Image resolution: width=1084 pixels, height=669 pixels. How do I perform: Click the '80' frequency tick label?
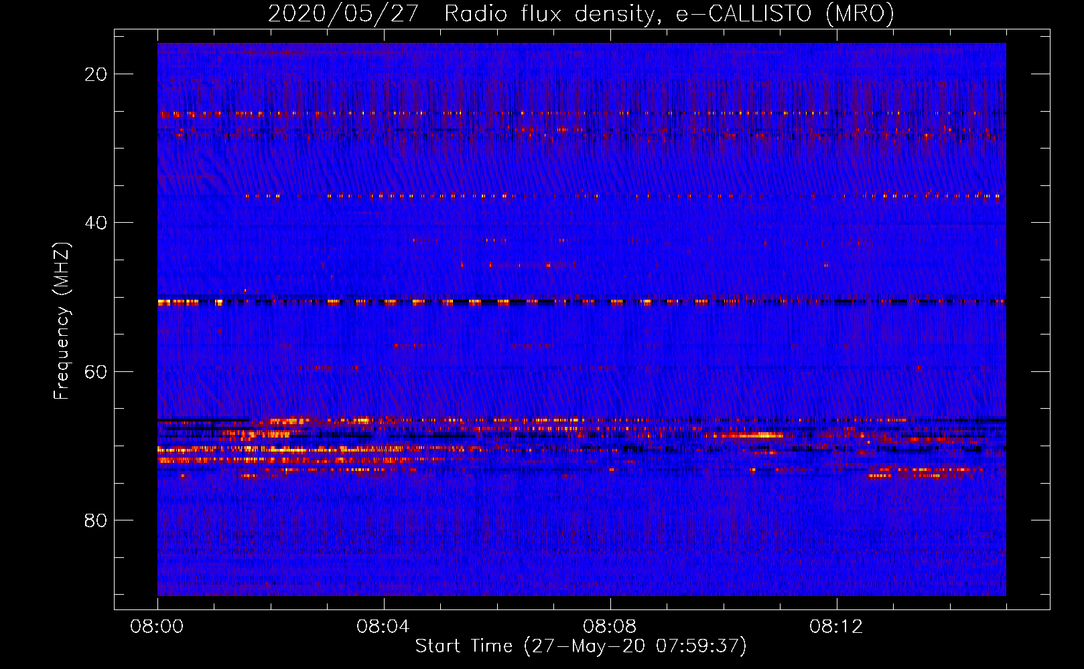point(96,520)
